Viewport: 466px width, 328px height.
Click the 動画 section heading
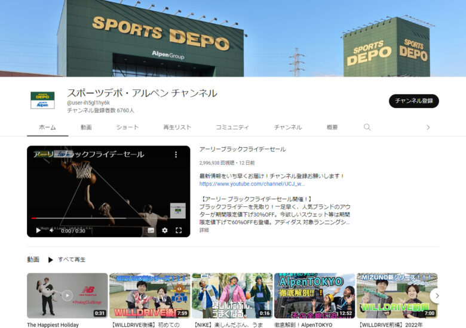coord(33,259)
